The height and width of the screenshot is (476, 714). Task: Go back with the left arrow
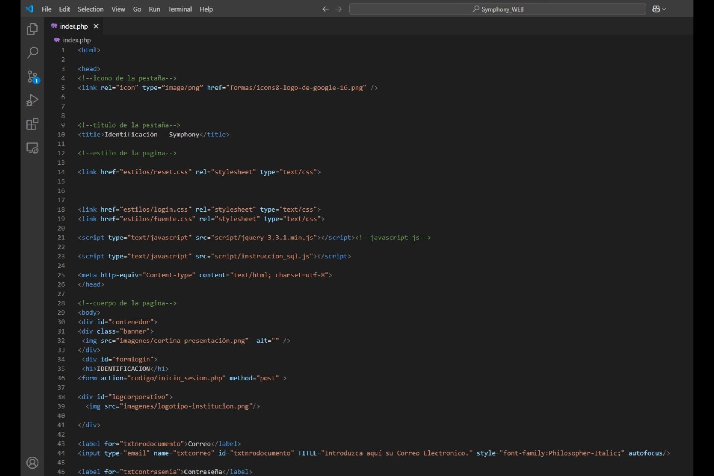pos(325,9)
